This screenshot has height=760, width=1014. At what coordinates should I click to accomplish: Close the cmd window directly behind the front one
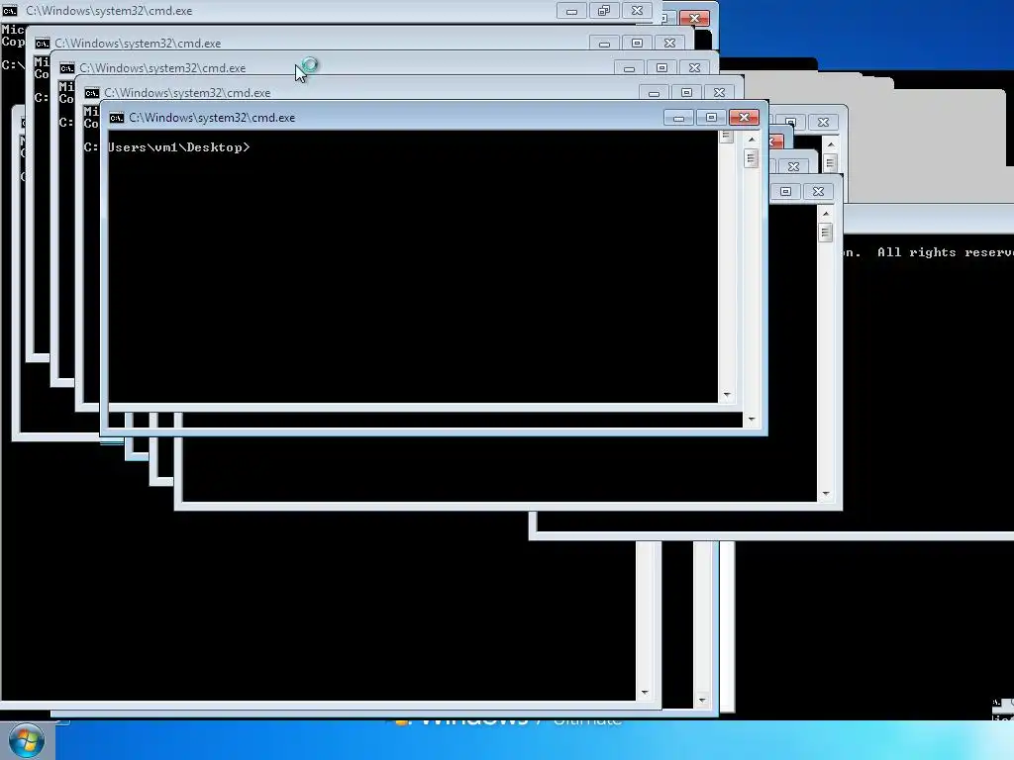(719, 93)
